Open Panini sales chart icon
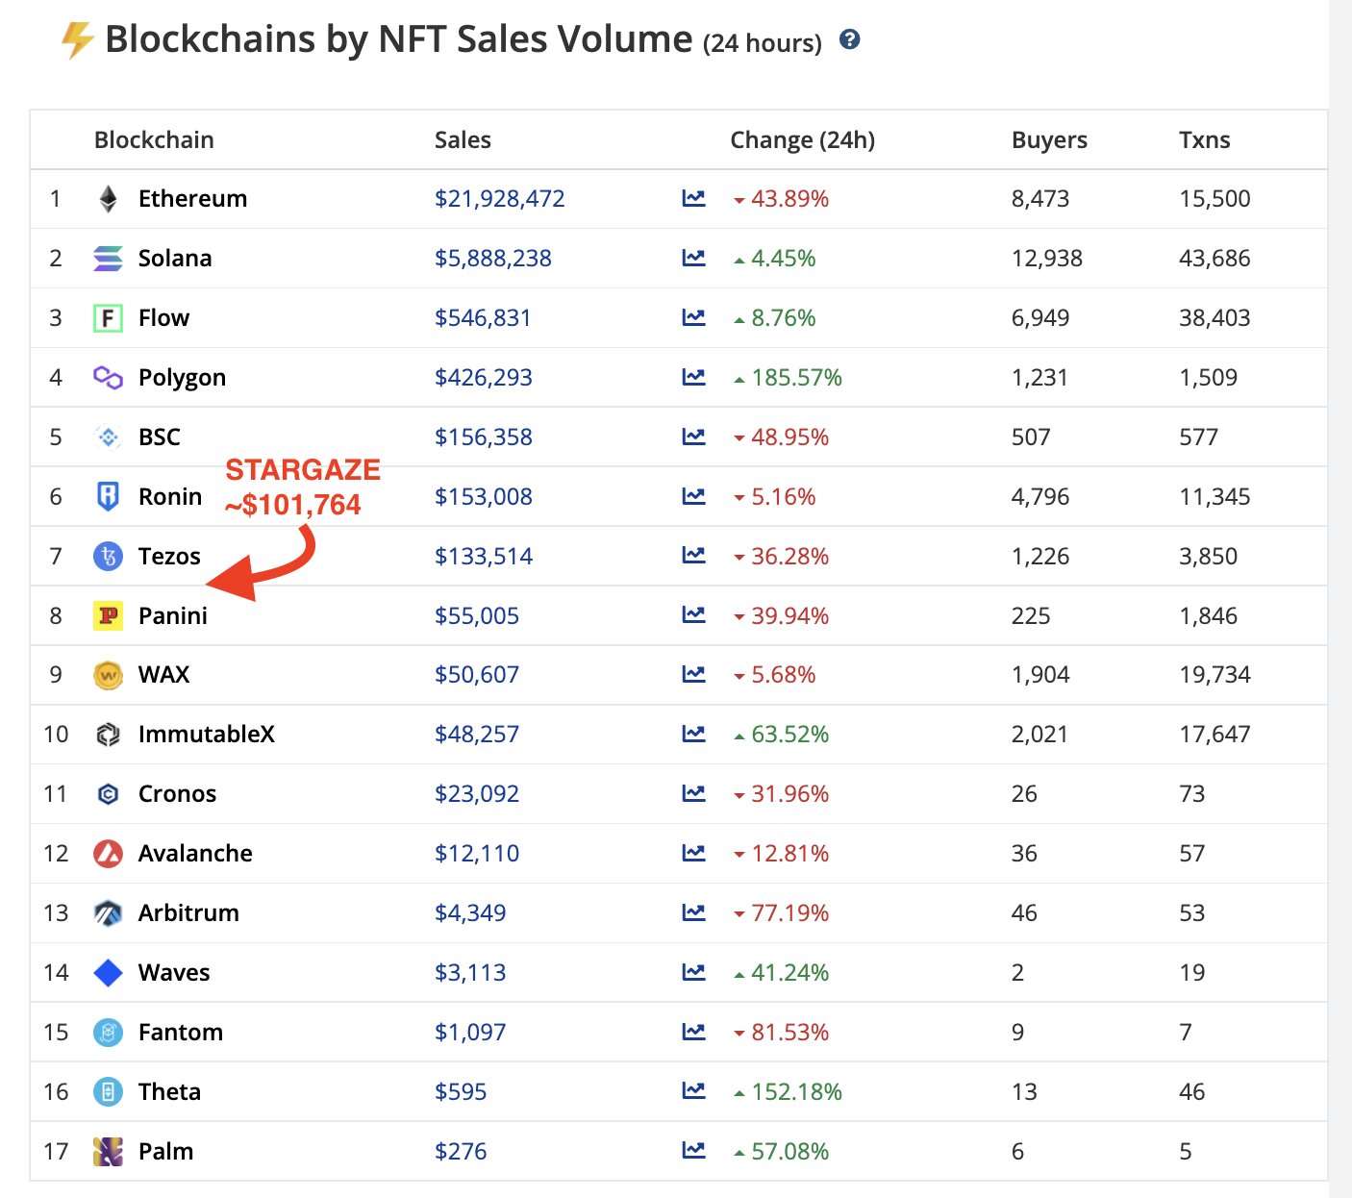Screen dimensions: 1352x1198 click(693, 615)
